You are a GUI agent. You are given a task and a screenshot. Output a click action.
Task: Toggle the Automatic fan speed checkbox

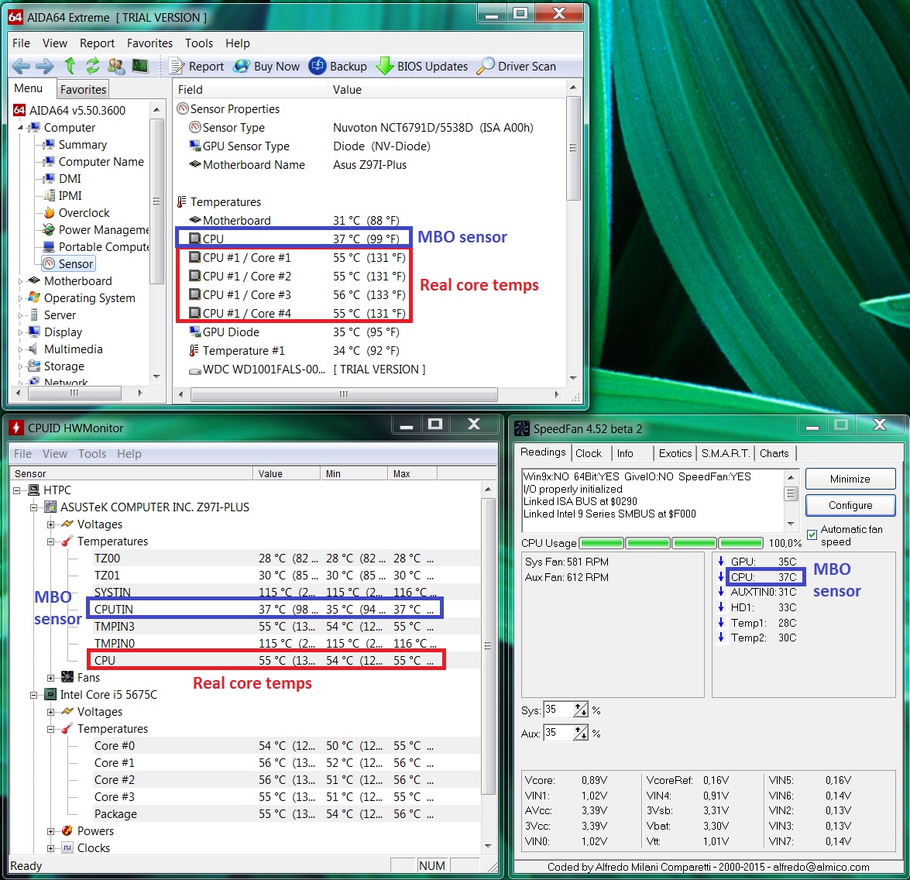coord(812,535)
